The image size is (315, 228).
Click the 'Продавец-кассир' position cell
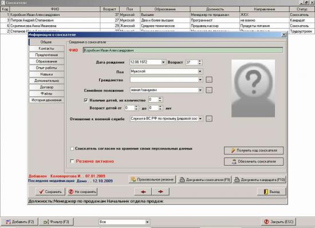click(215, 26)
